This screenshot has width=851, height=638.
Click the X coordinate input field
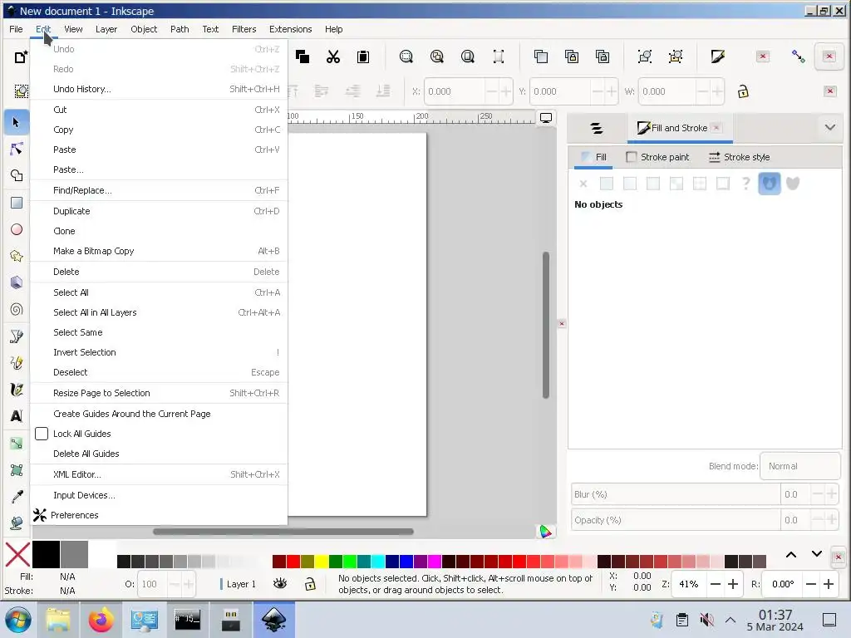click(455, 91)
